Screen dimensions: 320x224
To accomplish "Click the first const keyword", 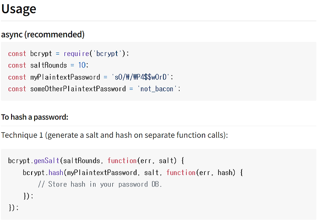I will [17, 54].
